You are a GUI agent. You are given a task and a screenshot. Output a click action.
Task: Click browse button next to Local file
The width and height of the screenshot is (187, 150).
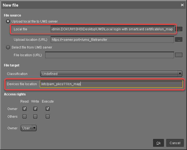pyautogui.click(x=179, y=29)
